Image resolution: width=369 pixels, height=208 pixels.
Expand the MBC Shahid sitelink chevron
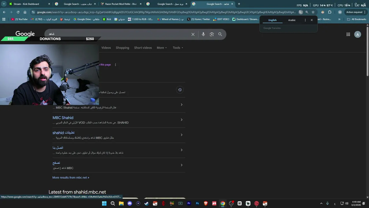click(181, 120)
